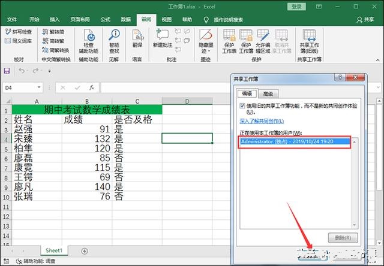
Task: Select the cell with name 廖磊
Action: click(37, 158)
